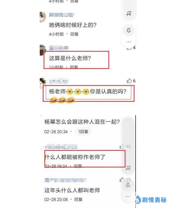Click the 剧情奥秘 watermark logo
This screenshot has height=208, width=174.
[151, 200]
